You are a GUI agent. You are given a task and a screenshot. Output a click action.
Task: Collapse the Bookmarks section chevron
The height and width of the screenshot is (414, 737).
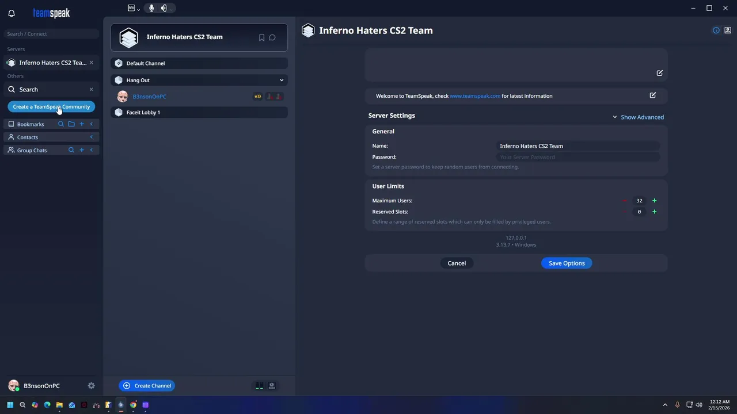[91, 124]
